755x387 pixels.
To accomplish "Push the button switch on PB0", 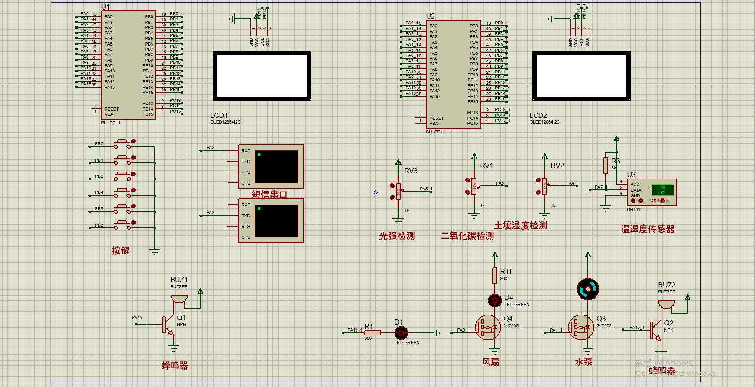I will pos(122,143).
